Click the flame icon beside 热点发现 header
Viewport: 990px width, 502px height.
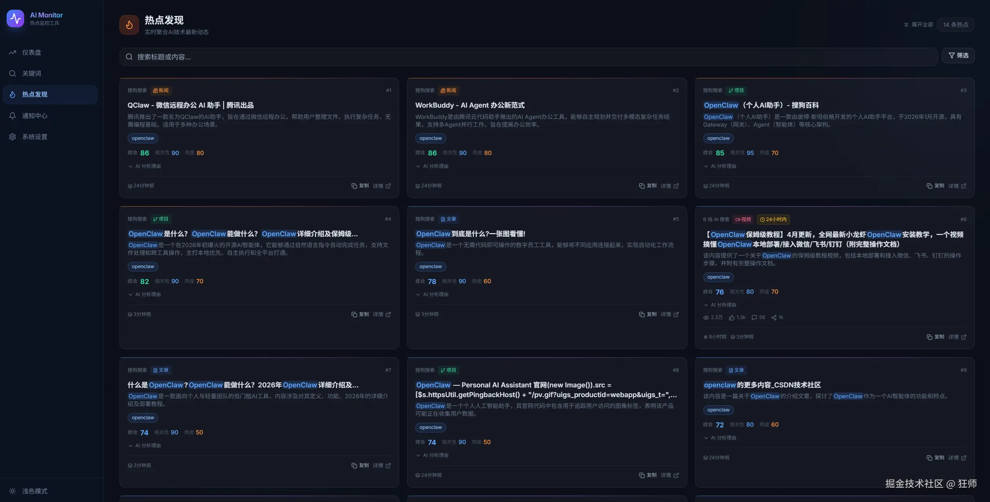click(x=129, y=25)
